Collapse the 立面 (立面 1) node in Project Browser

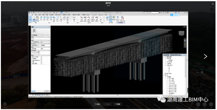tap(165, 65)
